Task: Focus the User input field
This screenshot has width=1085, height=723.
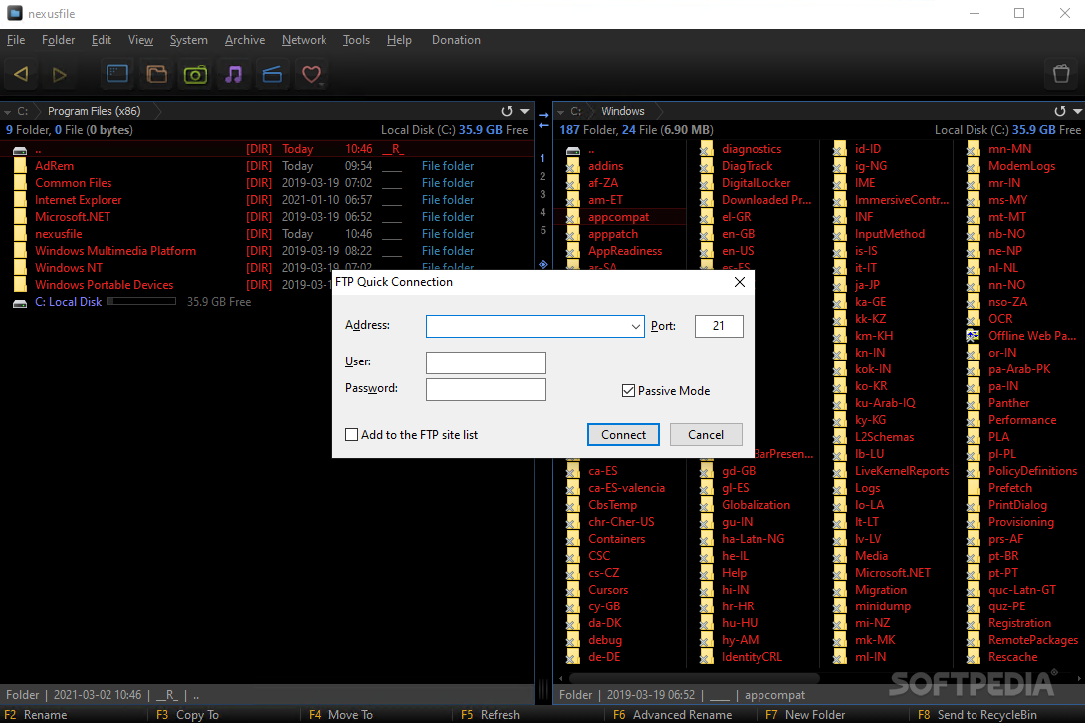Action: click(486, 362)
